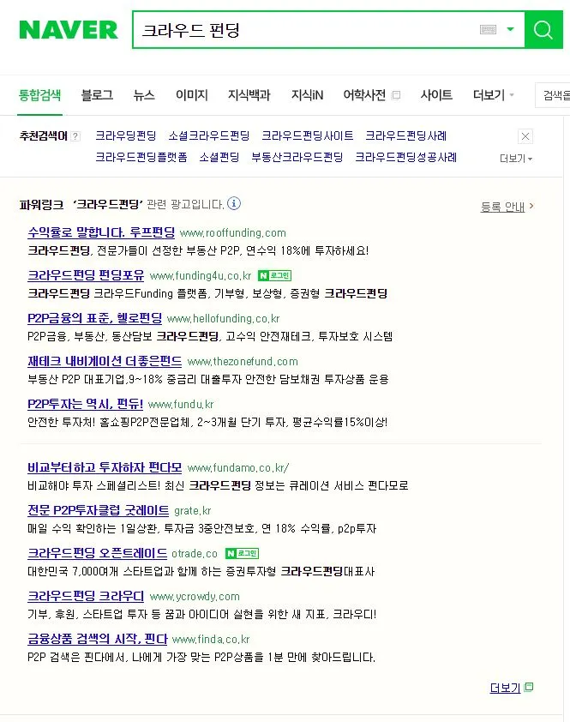Click the arrow icon after 등록 안내
This screenshot has height=722, width=570.
click(x=531, y=206)
